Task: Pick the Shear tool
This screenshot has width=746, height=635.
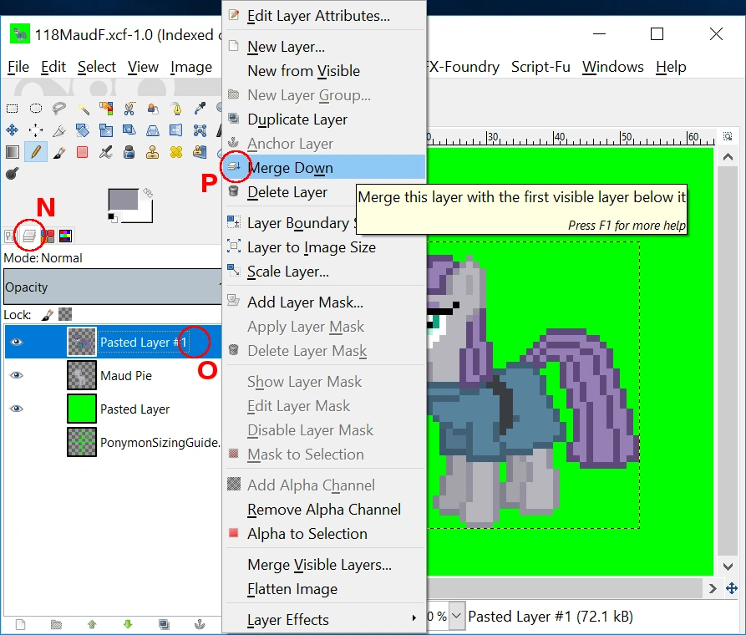Action: coord(129,130)
